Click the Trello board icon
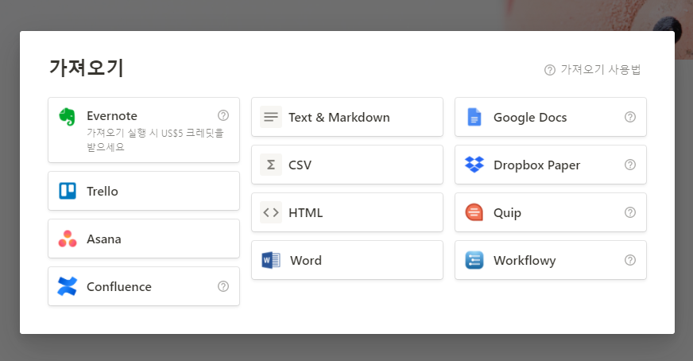 [68, 191]
